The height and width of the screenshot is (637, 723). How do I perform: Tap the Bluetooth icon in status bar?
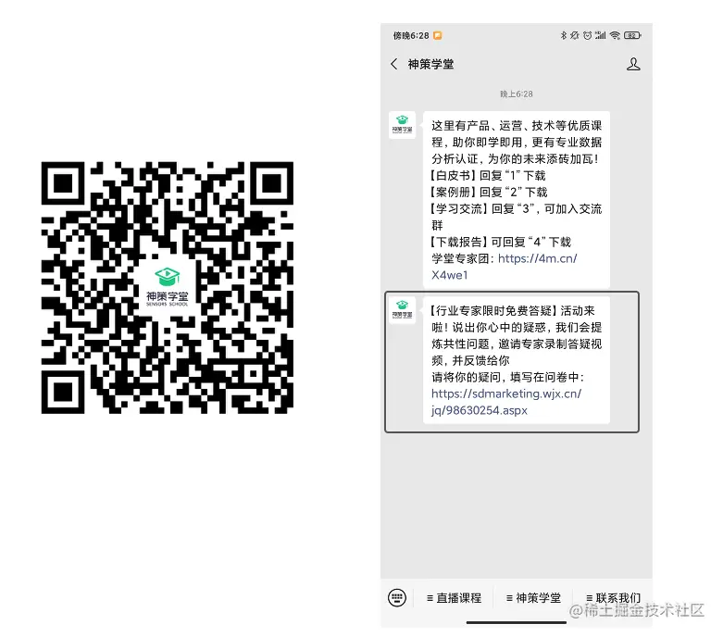tap(563, 35)
